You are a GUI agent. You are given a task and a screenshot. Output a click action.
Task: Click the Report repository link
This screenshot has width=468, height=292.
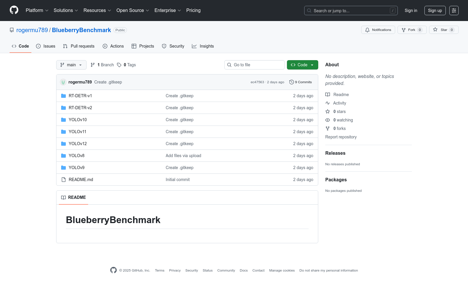[x=341, y=137]
